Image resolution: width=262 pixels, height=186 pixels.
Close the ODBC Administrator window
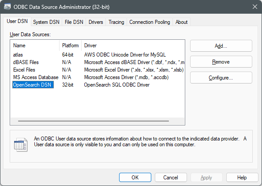click(x=255, y=7)
